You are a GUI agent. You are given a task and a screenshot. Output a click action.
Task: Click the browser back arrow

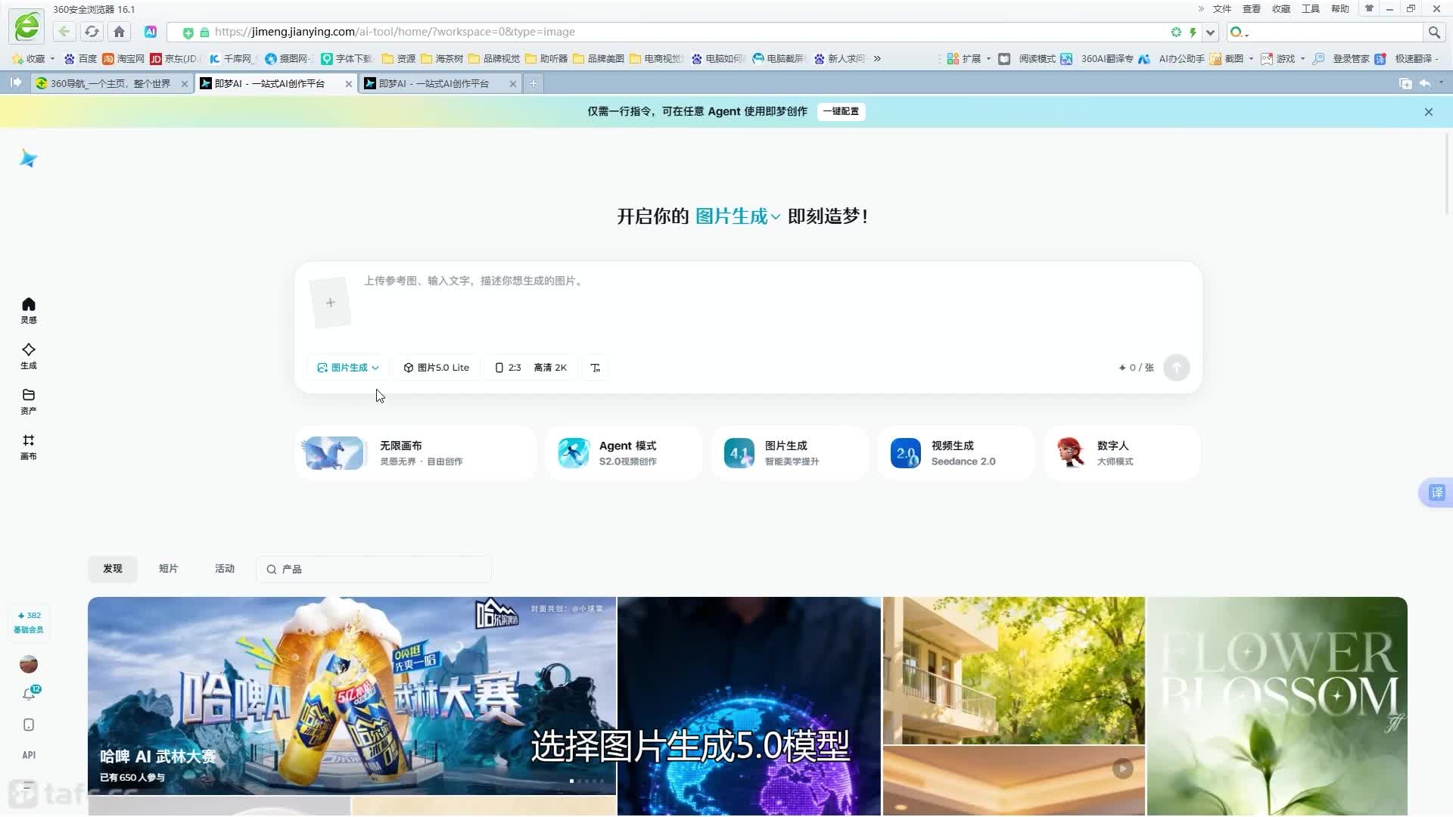[x=64, y=32]
